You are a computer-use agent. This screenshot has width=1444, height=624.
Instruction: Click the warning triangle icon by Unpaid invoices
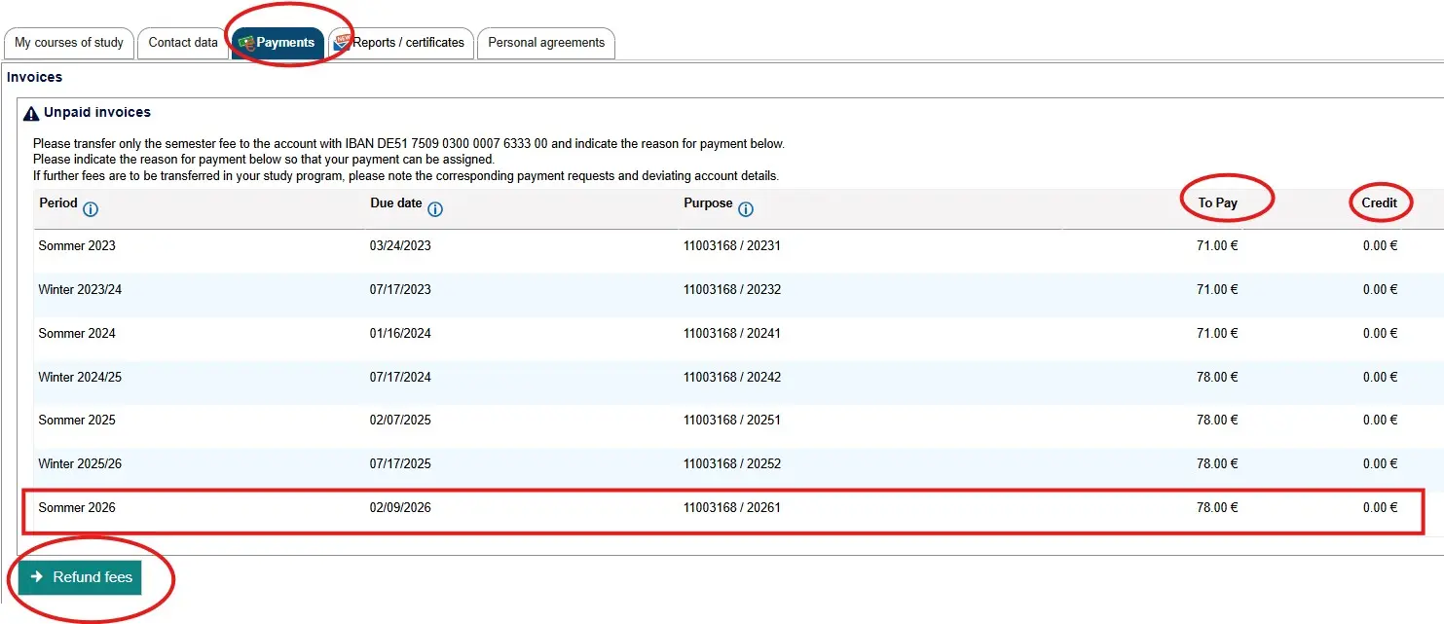[x=31, y=113]
